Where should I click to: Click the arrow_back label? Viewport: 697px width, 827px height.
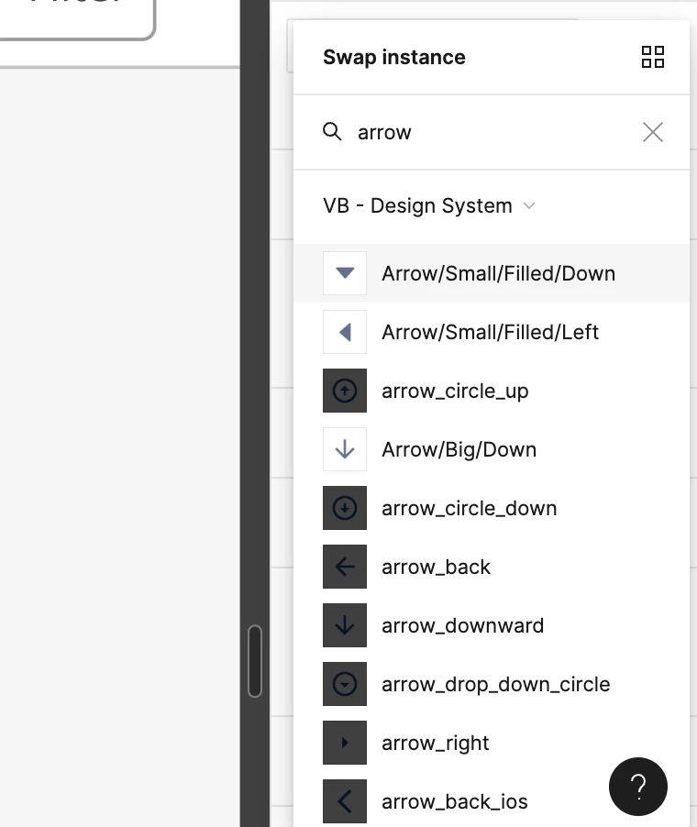tap(436, 567)
